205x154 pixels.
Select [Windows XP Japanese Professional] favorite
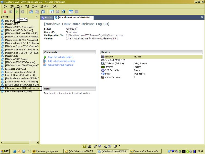22,37
